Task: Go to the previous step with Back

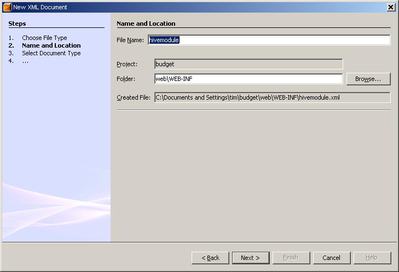Action: tap(210, 258)
